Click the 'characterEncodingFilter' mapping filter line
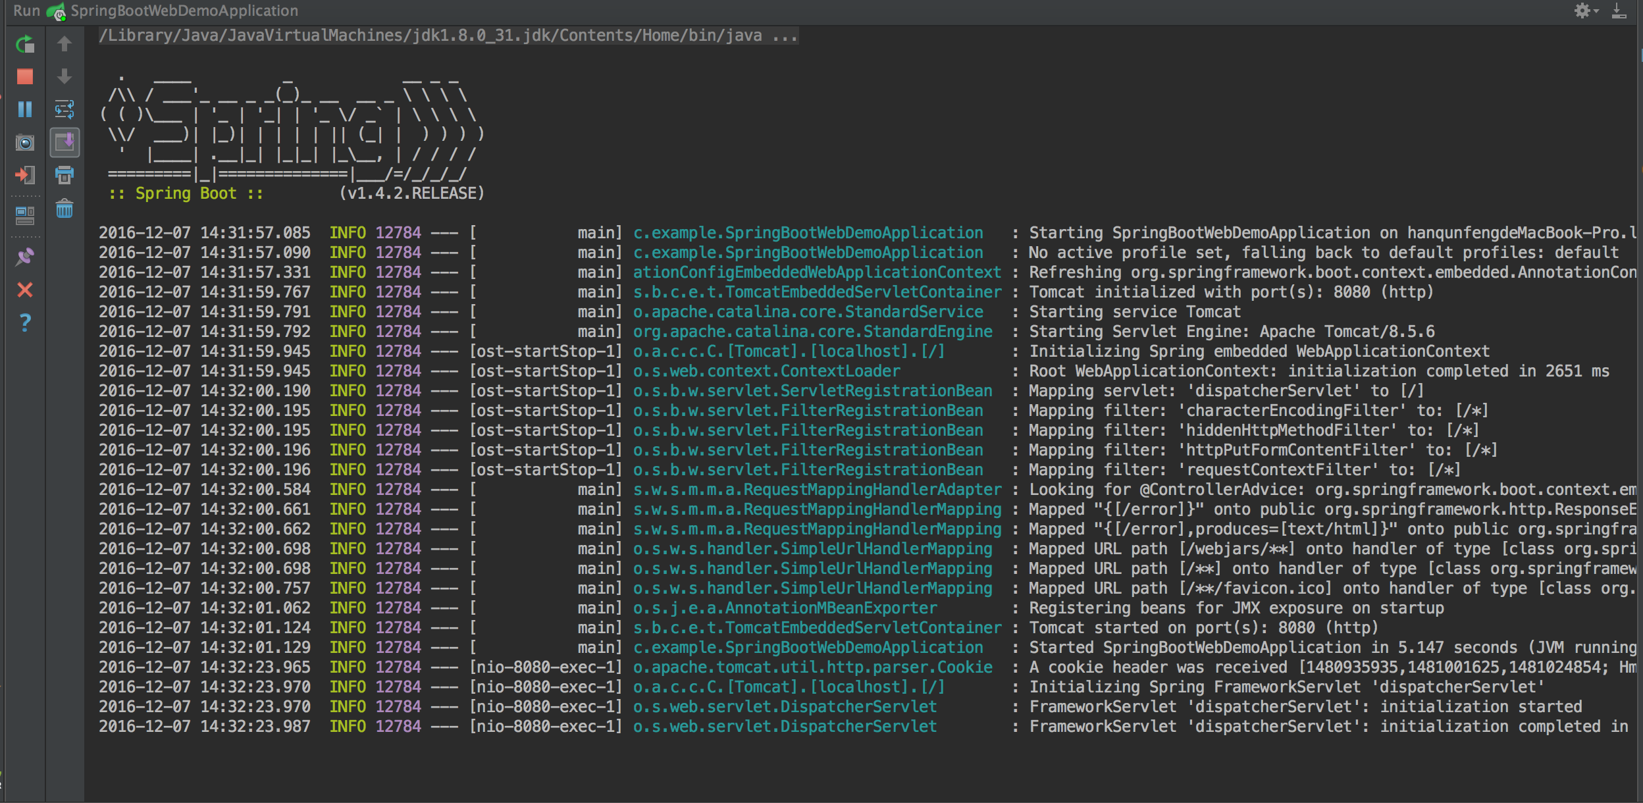 [1259, 411]
